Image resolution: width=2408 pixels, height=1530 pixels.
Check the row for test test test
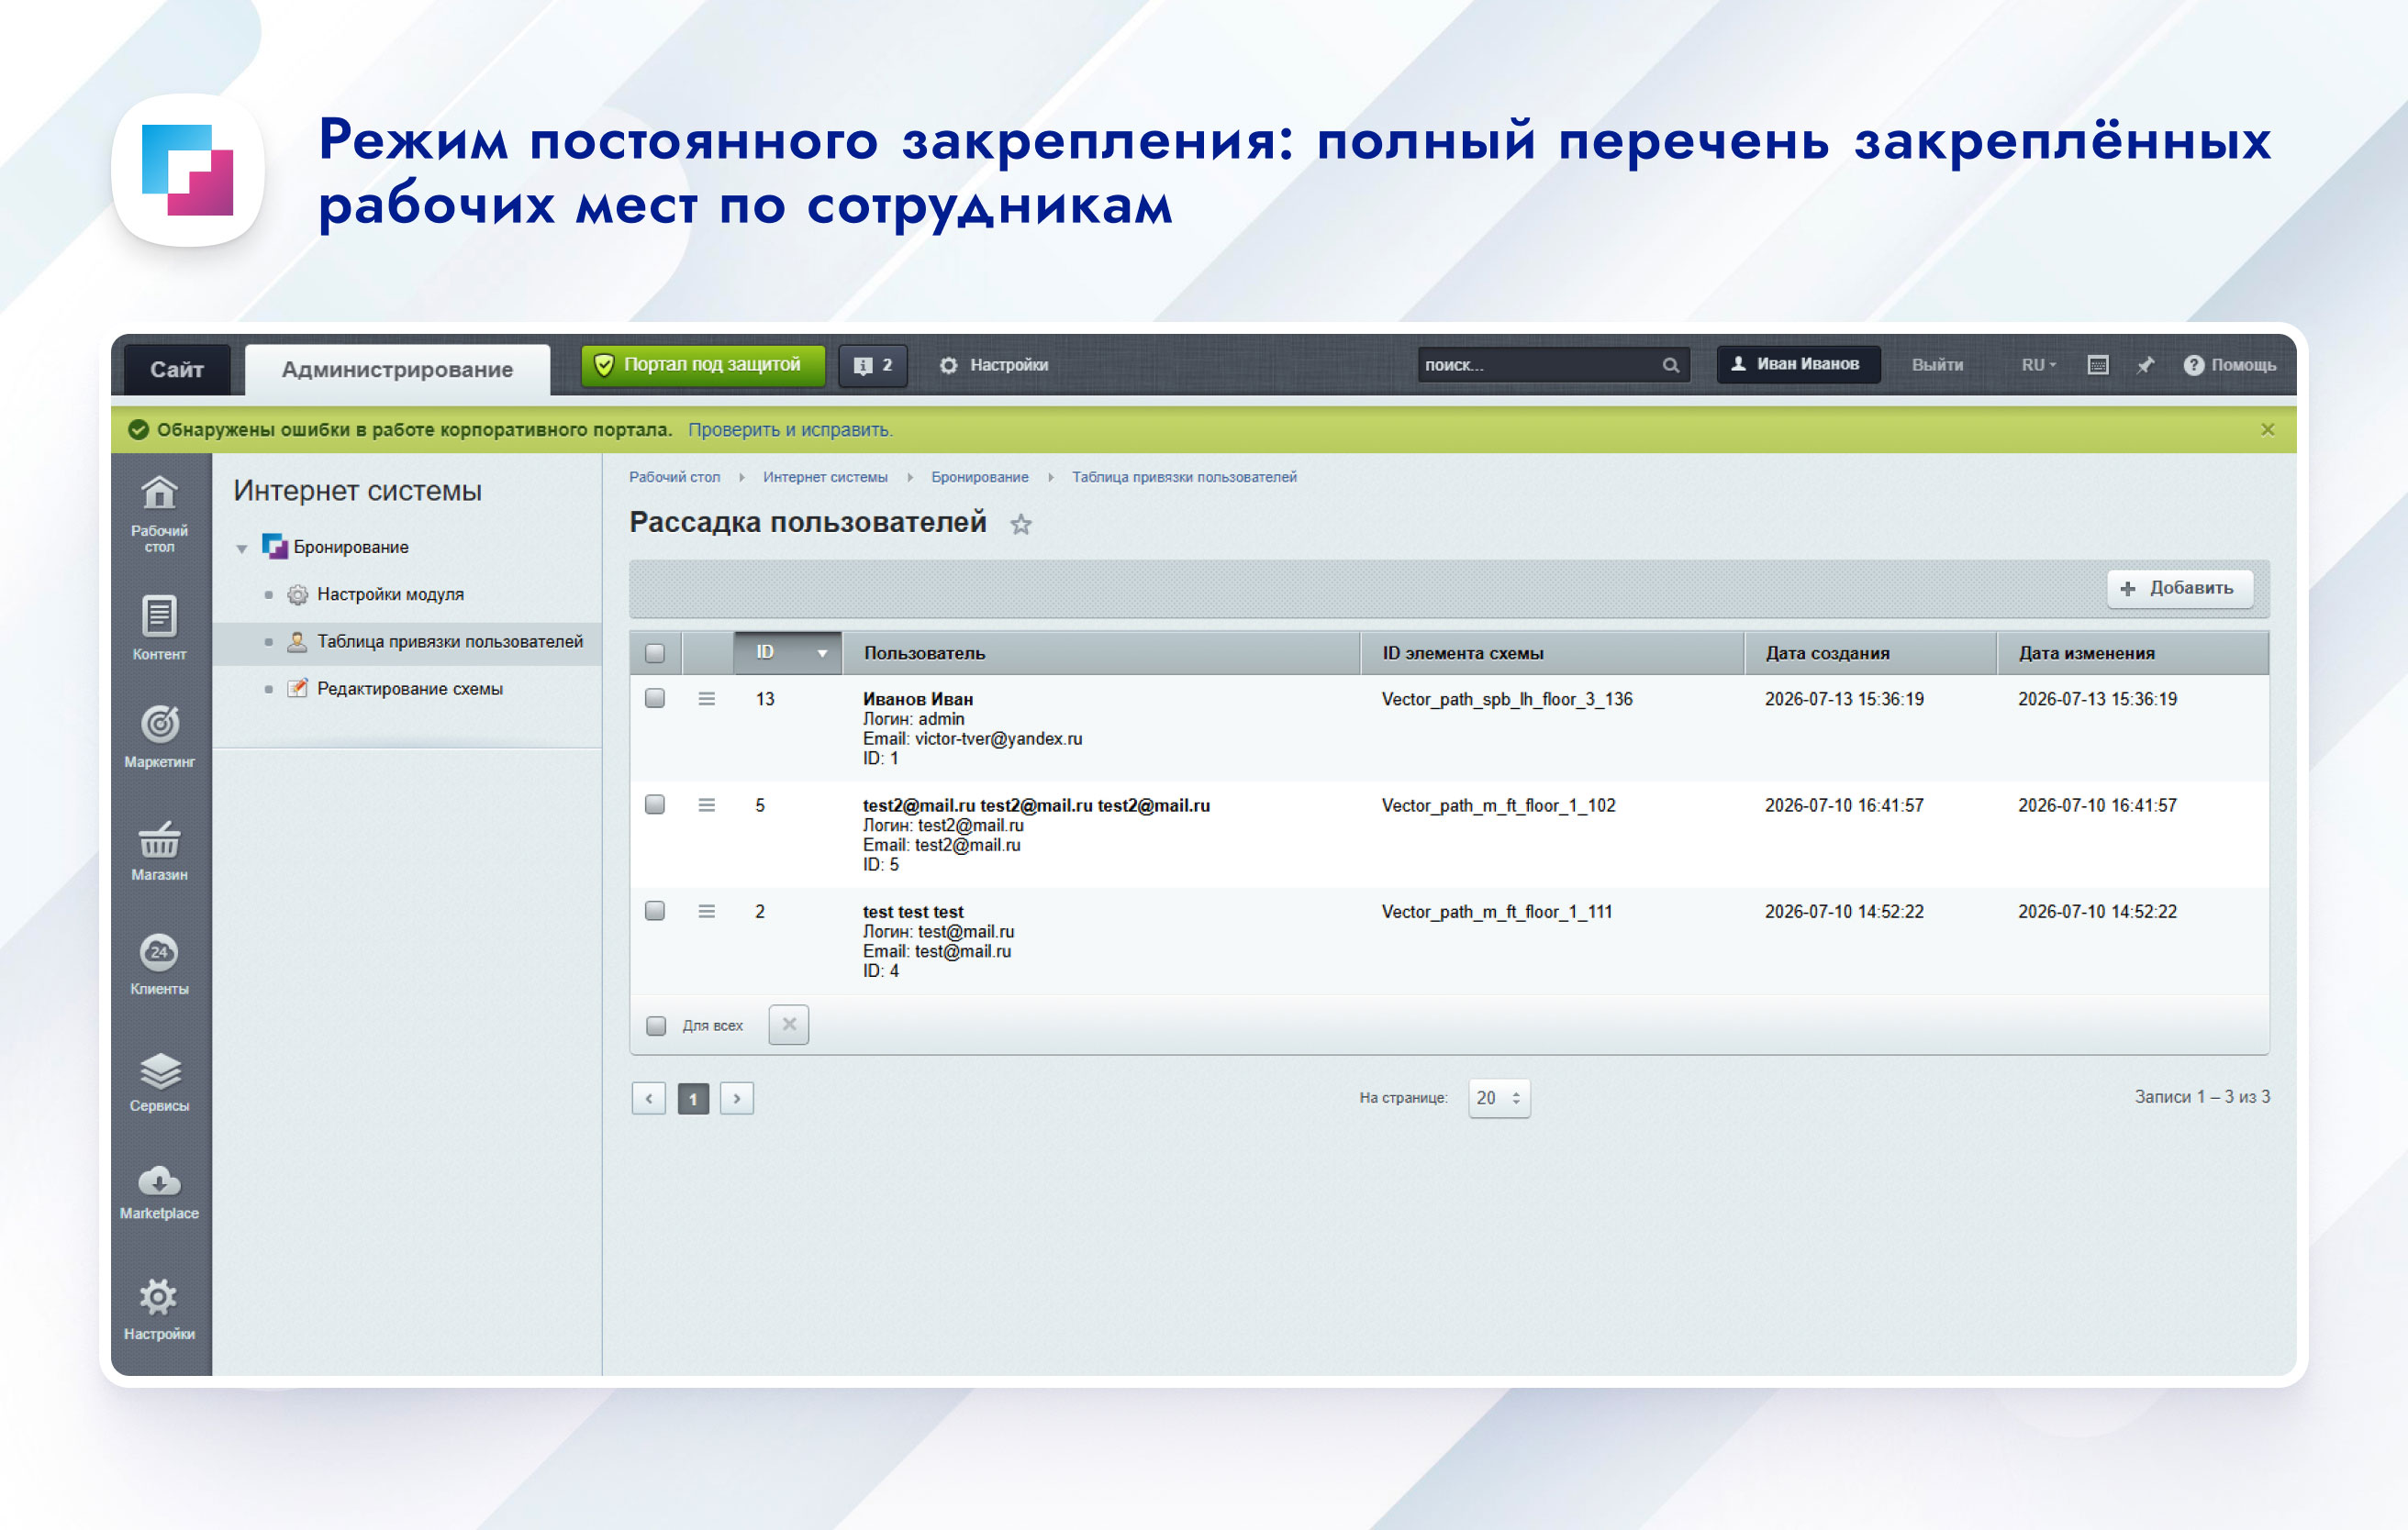[x=655, y=909]
